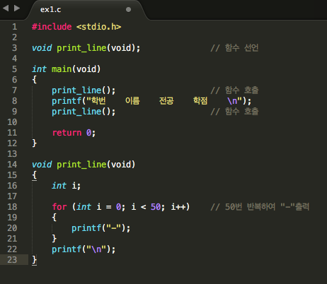Click line number 5 in the gutter
The height and width of the screenshot is (284, 327).
(x=15, y=69)
